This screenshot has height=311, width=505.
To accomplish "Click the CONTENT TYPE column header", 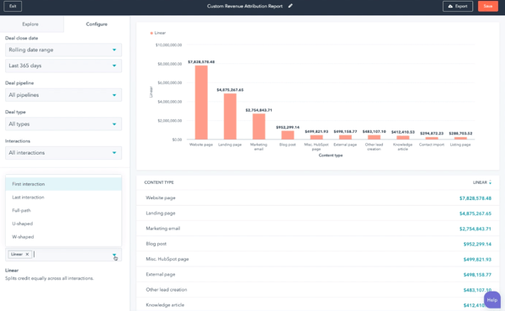I will [x=159, y=182].
